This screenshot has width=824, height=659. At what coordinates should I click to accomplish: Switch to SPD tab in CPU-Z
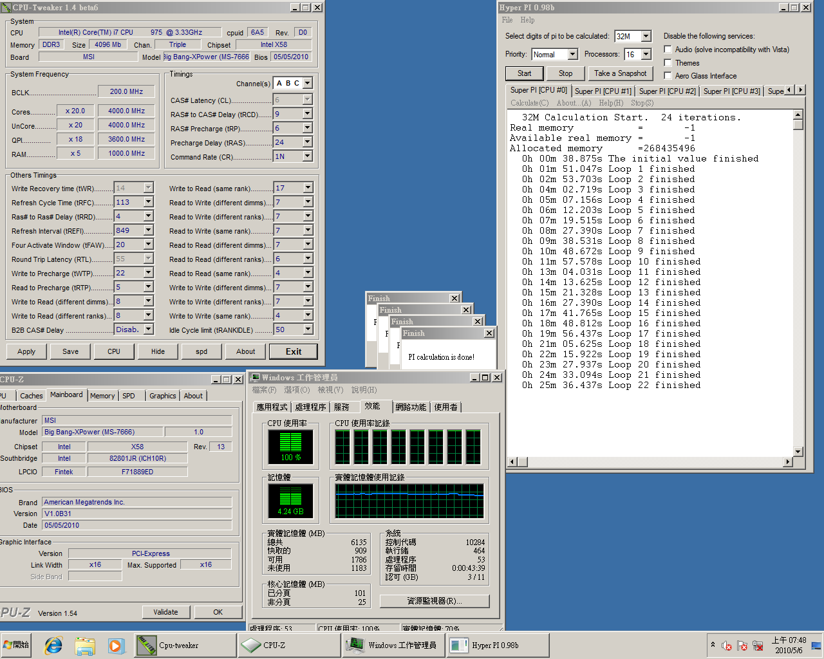tap(129, 396)
